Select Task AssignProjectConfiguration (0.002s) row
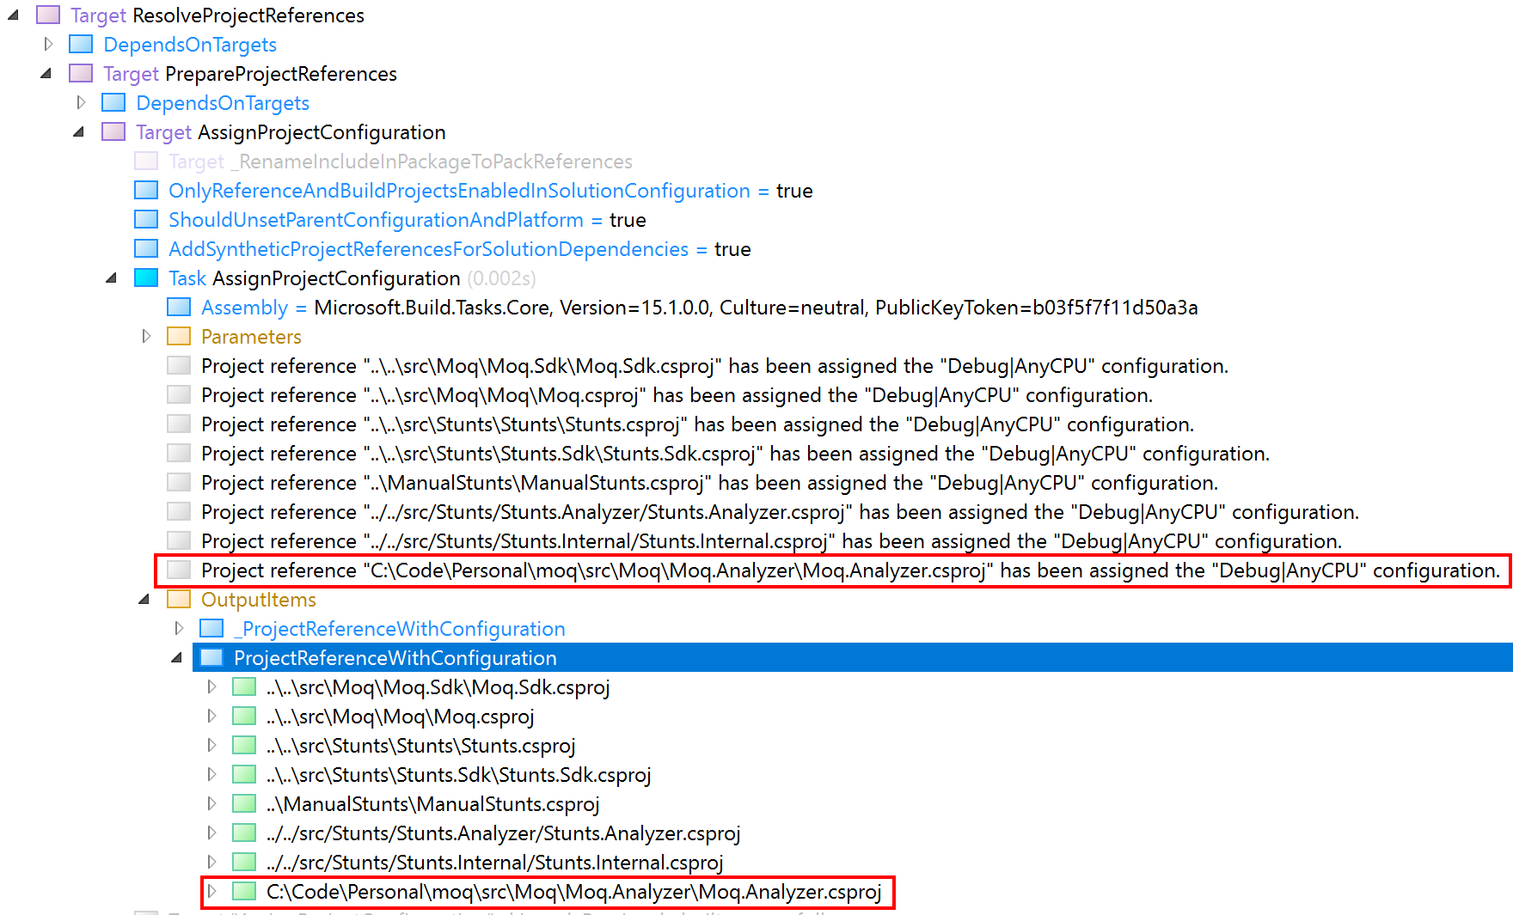 [x=352, y=278]
